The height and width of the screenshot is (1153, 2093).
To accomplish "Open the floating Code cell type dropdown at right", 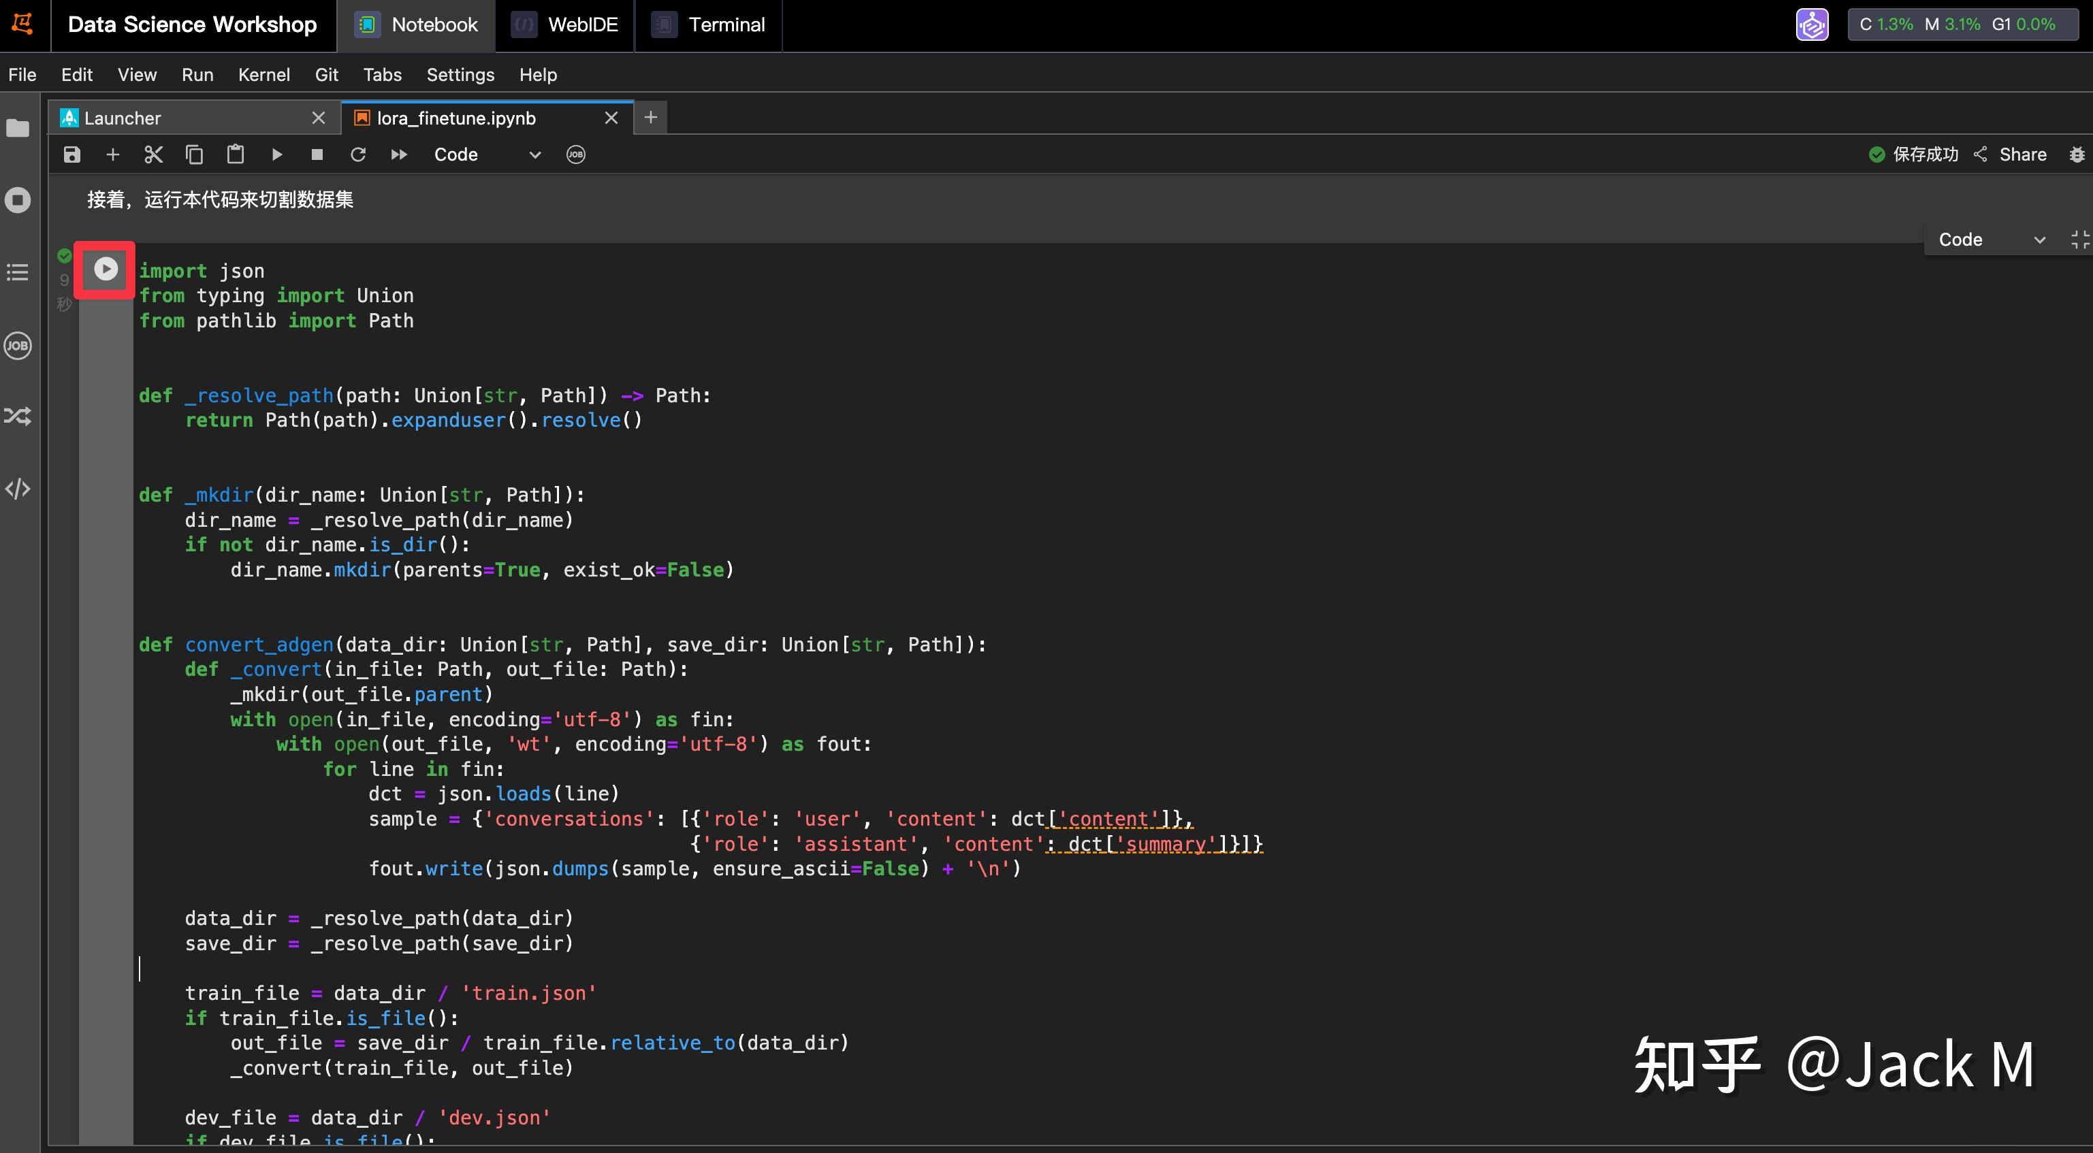I will pos(1992,240).
